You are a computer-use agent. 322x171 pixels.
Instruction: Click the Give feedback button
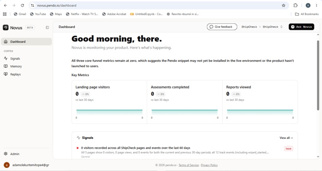point(222,27)
